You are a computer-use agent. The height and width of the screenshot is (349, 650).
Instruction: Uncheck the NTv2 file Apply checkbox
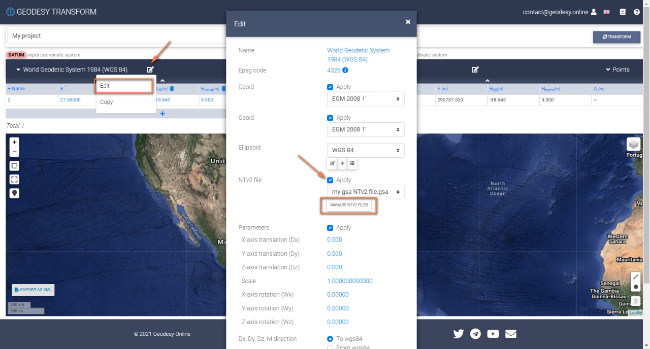[x=331, y=180]
